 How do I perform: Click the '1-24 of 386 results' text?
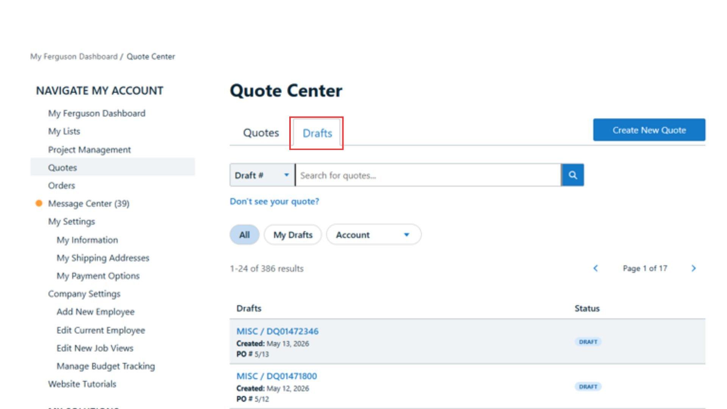click(x=267, y=269)
